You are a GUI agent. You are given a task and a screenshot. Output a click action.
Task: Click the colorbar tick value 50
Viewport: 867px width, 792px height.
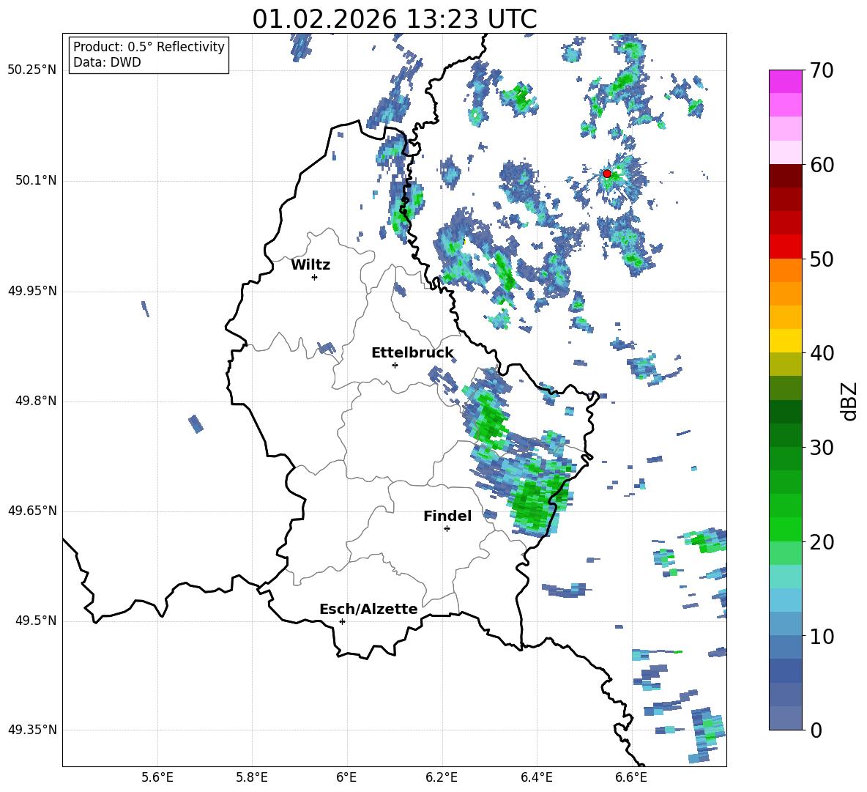point(822,259)
